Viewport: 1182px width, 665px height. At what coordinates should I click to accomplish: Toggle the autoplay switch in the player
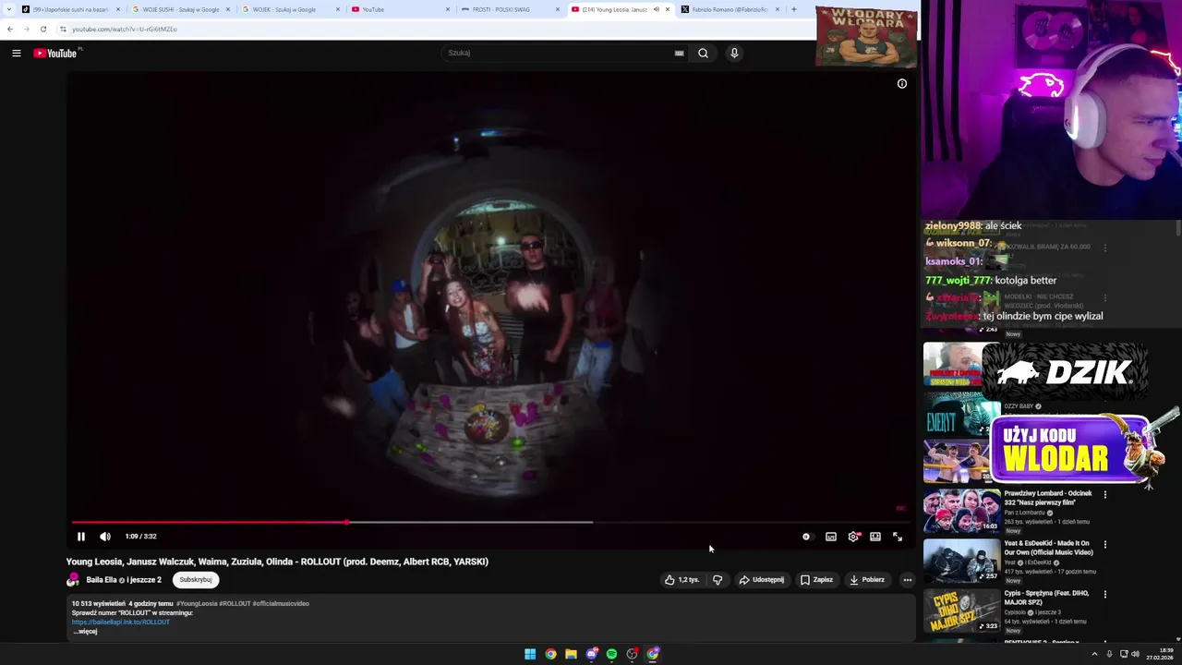807,537
